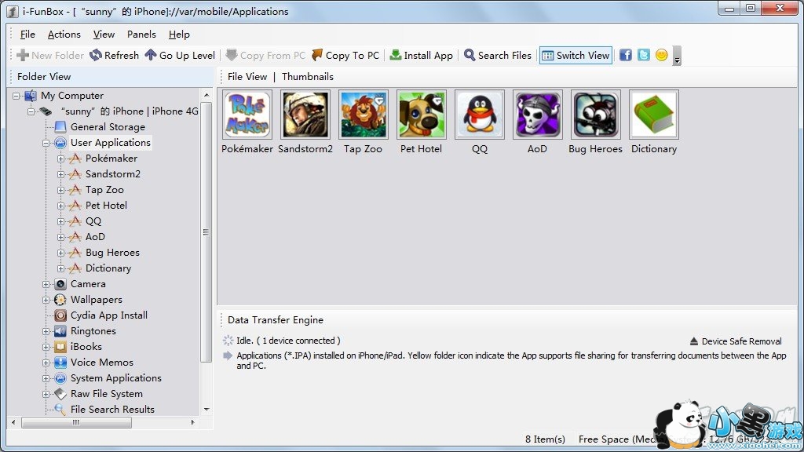The image size is (804, 452).
Task: Open the Panels menu
Action: [141, 35]
